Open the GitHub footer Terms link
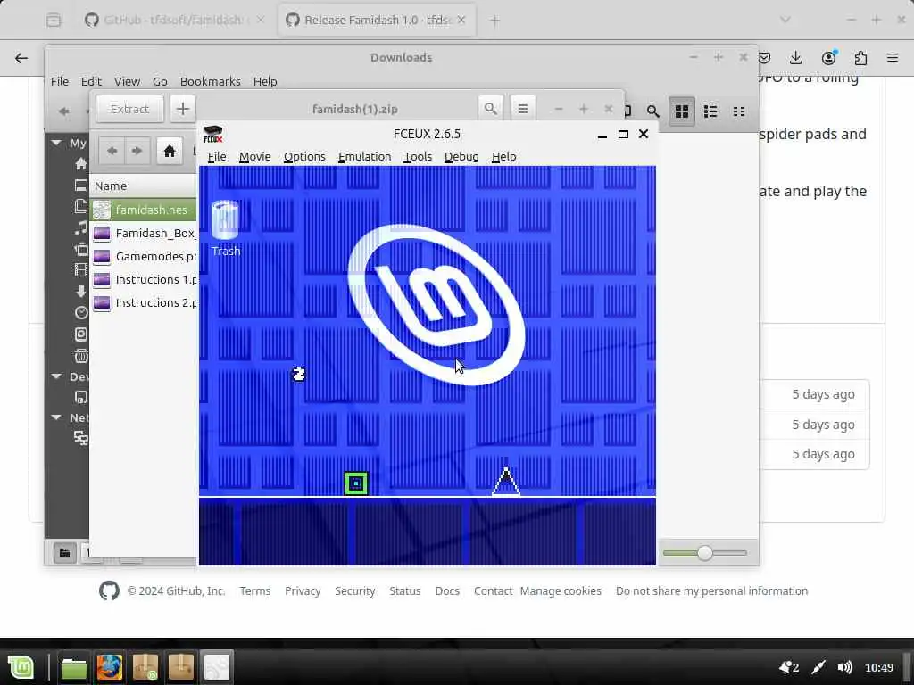The height and width of the screenshot is (685, 914). (255, 590)
